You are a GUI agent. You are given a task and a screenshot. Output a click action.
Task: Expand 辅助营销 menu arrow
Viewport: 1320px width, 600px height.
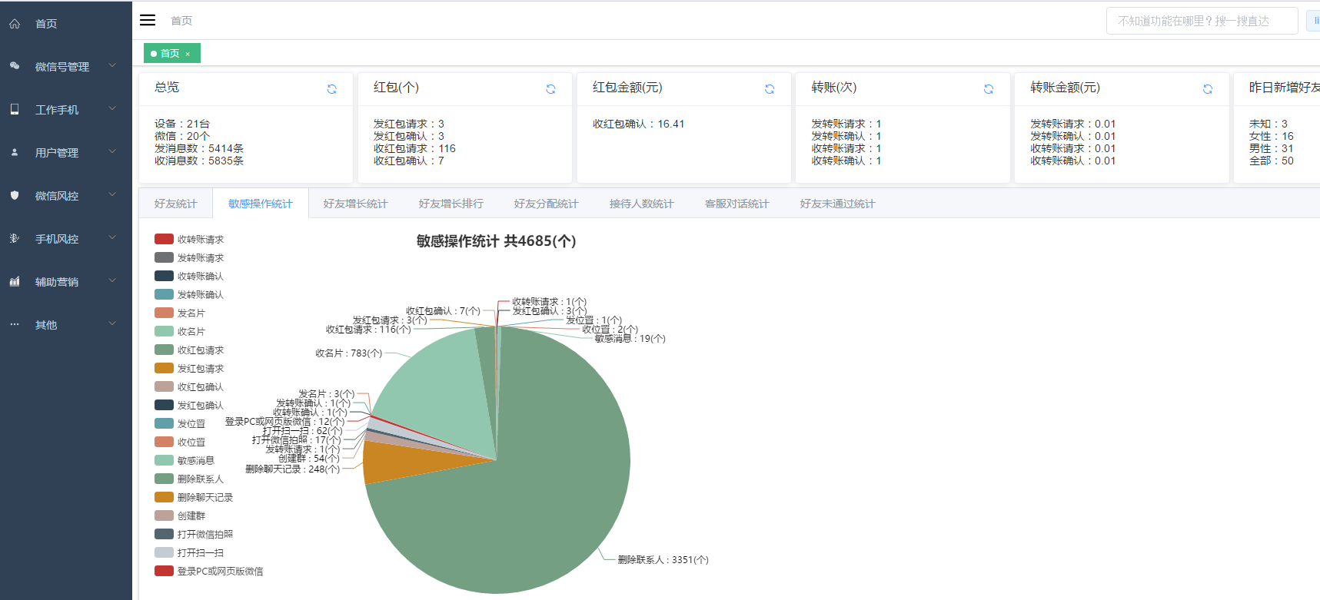coord(112,280)
